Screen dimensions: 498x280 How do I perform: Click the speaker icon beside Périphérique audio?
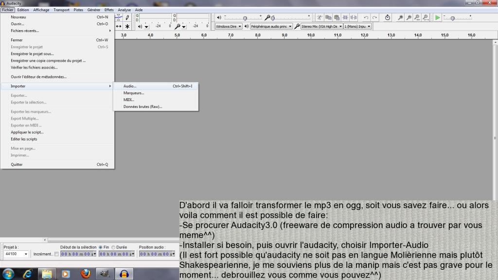(x=247, y=26)
